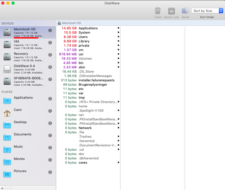Open the Sort by Size dropdown
Viewport: 225px width, 190px height.
tap(207, 11)
